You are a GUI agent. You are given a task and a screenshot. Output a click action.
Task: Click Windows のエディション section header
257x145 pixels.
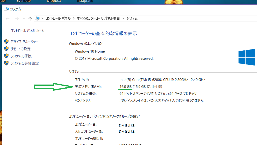[86, 43]
